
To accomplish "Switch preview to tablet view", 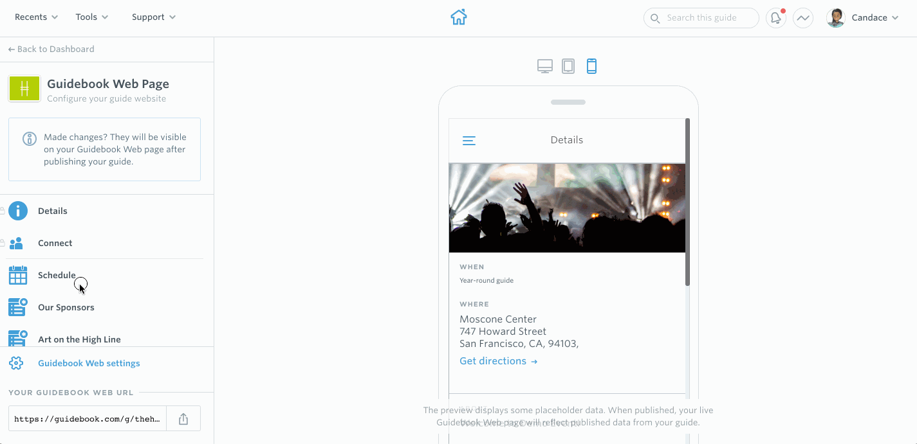I will (568, 66).
